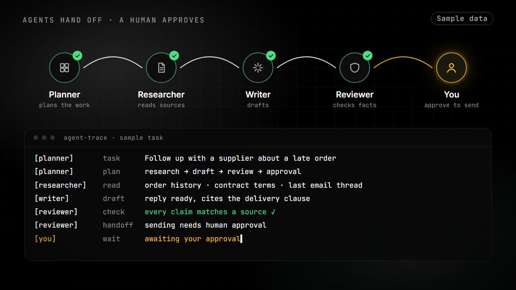Viewport: 516px width, 290px height.
Task: Click the '[writer]' tag
Action: [x=52, y=199]
